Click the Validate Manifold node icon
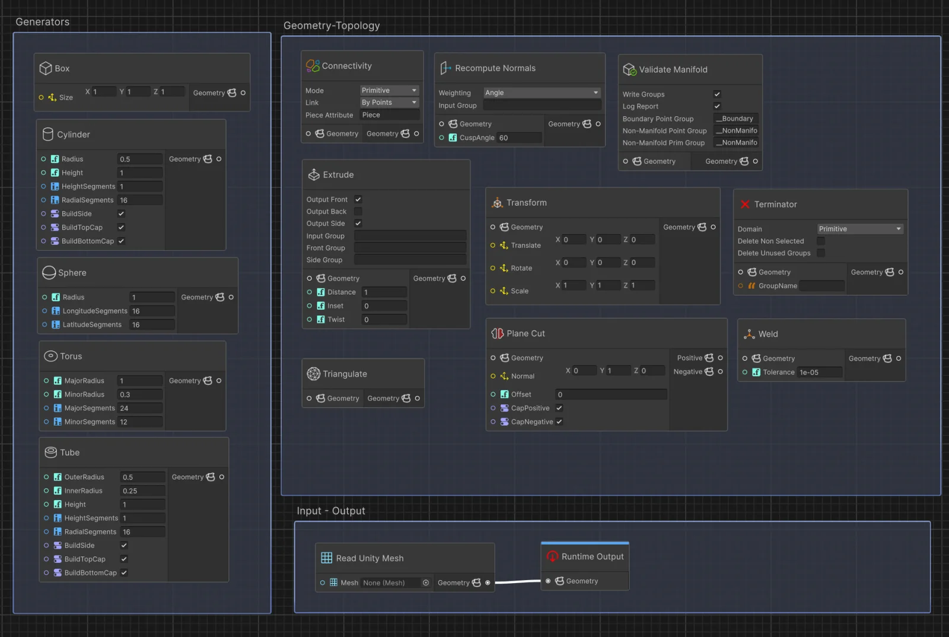949x637 pixels. (629, 69)
